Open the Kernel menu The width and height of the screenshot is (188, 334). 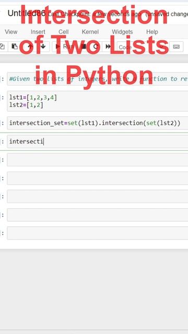point(90,32)
